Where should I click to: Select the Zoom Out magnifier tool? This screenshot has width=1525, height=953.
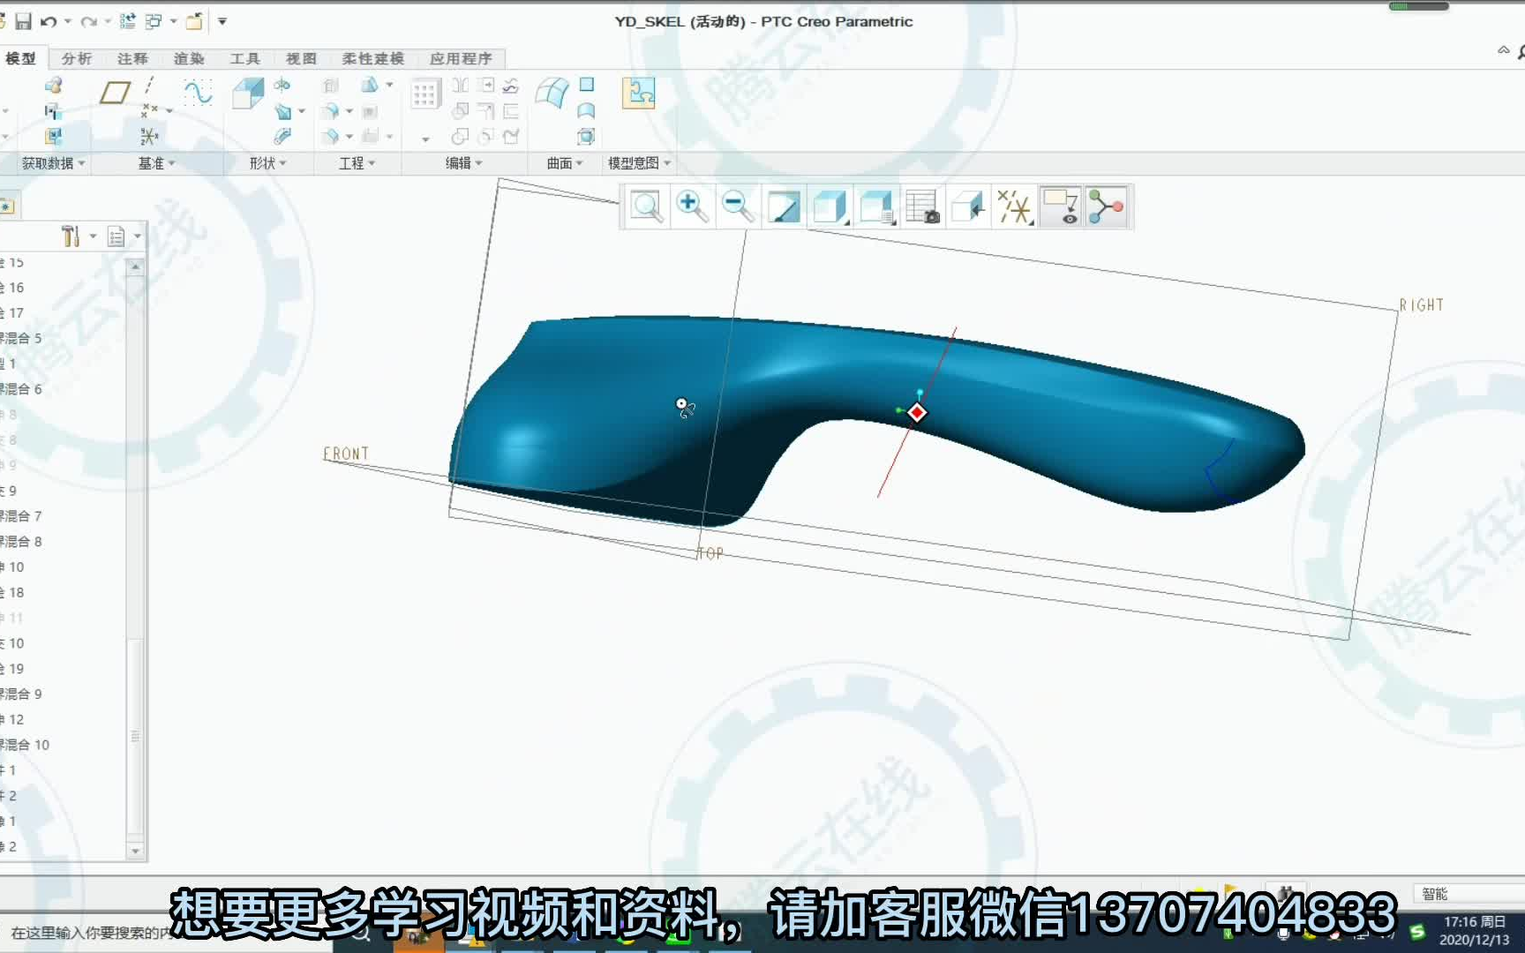(738, 206)
